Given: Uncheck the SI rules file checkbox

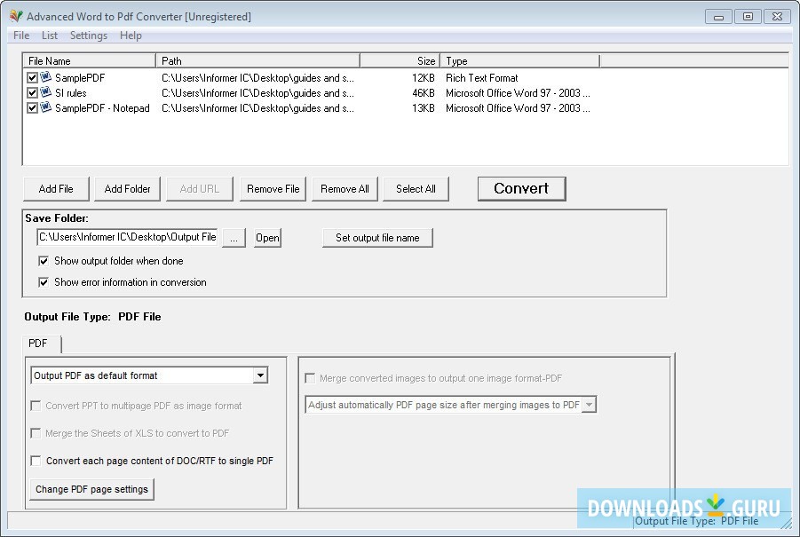Looking at the screenshot, I should pyautogui.click(x=32, y=93).
